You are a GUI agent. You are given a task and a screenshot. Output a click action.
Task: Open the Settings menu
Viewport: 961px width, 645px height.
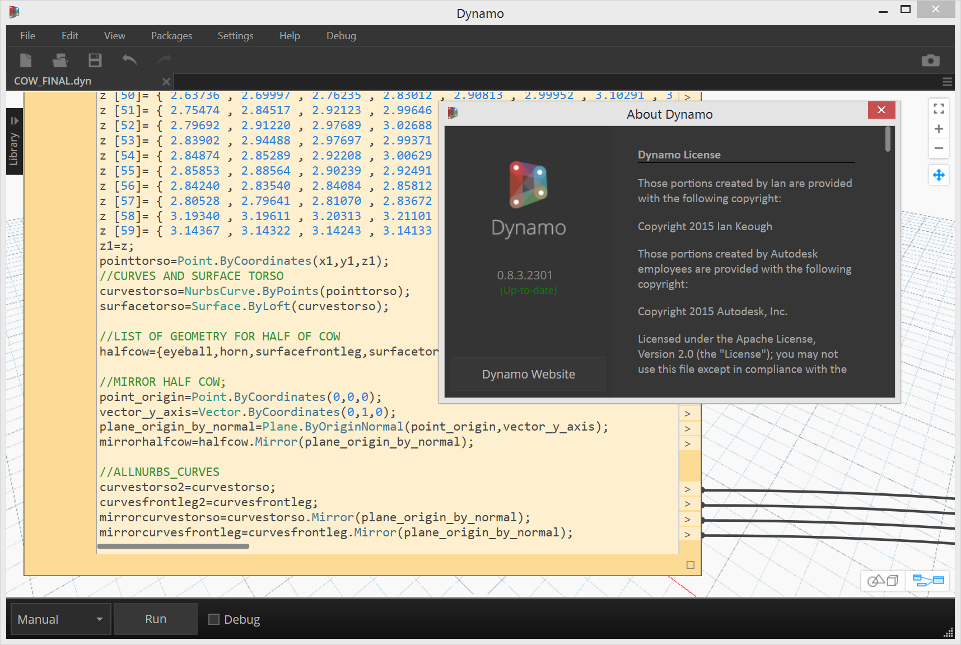click(x=235, y=36)
